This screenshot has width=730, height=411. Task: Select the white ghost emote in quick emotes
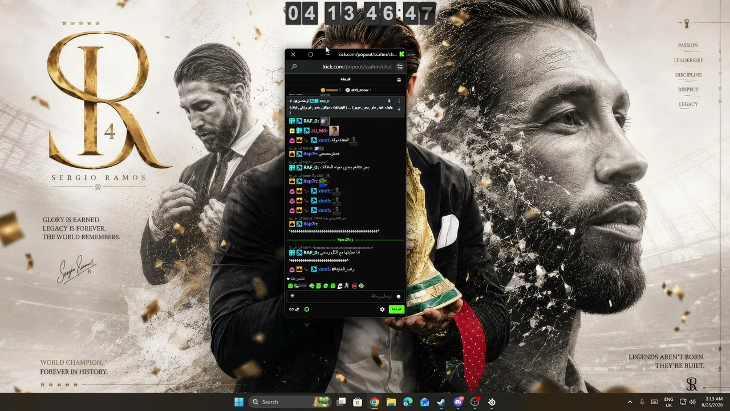340,285
